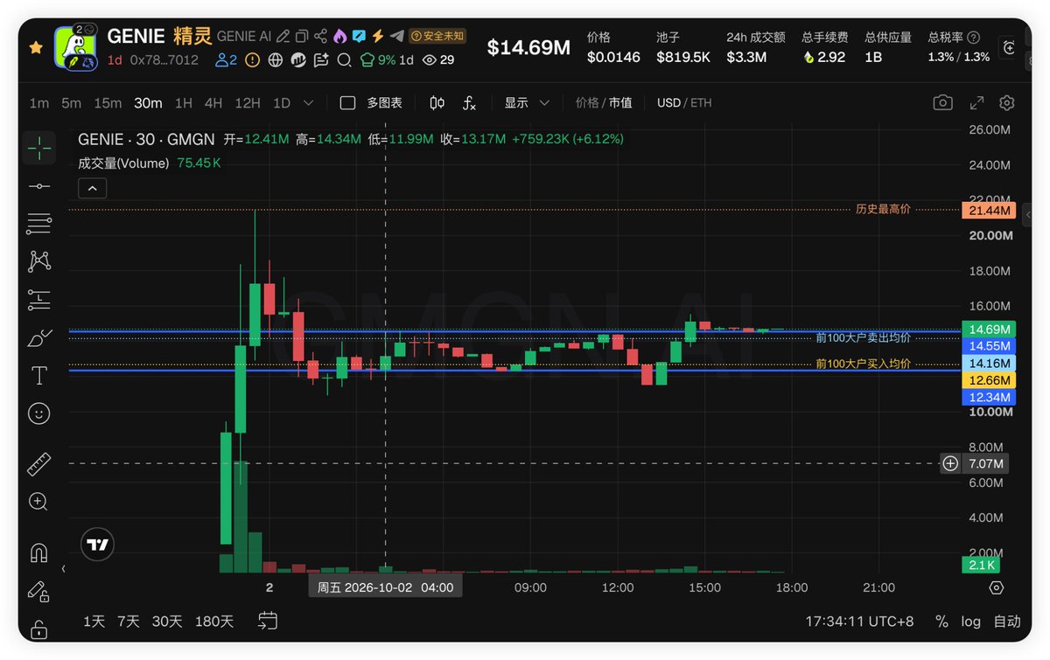This screenshot has width=1050, height=660.
Task: Toggle percent scale % button
Action: coord(941,622)
